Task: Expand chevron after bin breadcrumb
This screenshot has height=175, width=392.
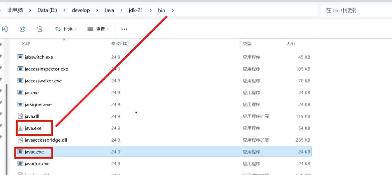Action: point(173,10)
